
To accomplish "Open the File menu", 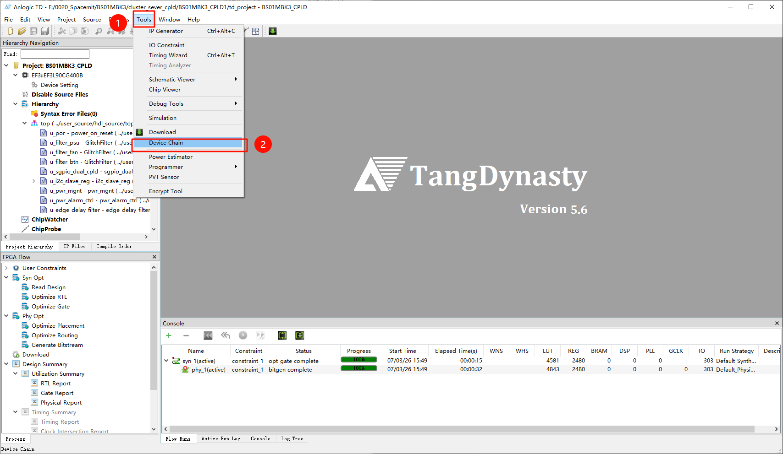I will pyautogui.click(x=9, y=20).
